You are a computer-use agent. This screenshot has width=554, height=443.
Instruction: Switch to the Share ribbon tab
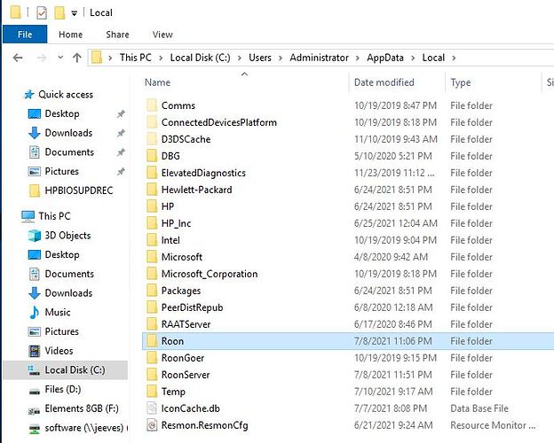[117, 35]
